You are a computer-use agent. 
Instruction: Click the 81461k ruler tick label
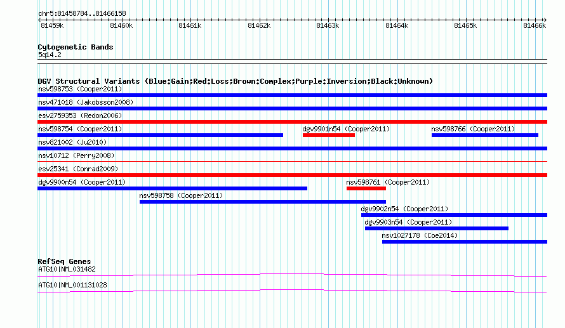click(x=190, y=25)
